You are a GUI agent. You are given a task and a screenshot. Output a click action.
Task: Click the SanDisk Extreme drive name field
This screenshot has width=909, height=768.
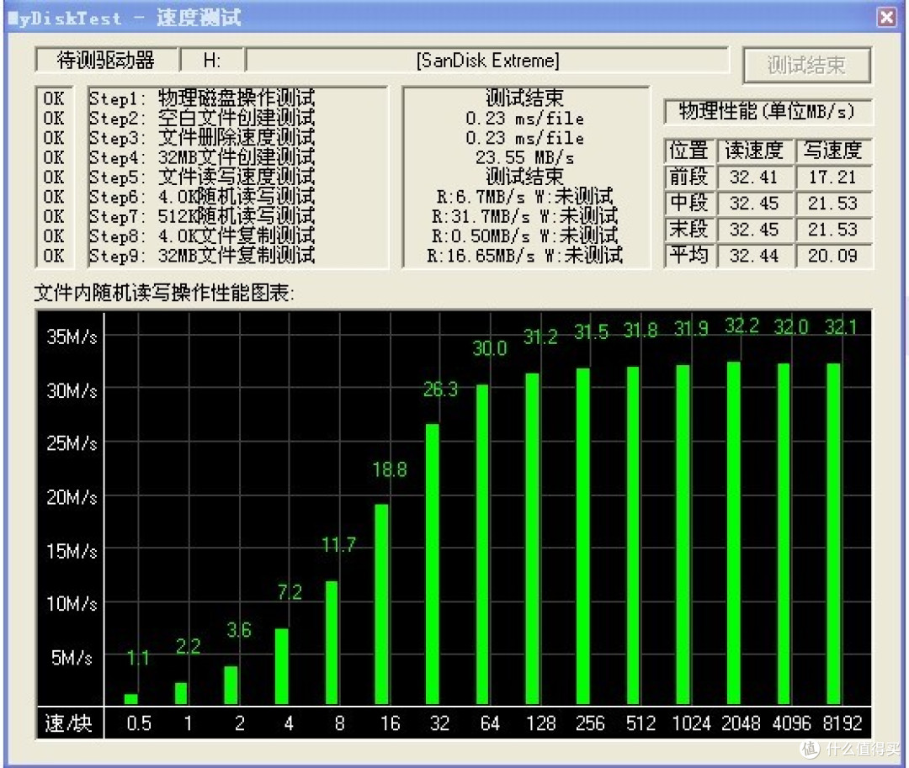[x=487, y=61]
